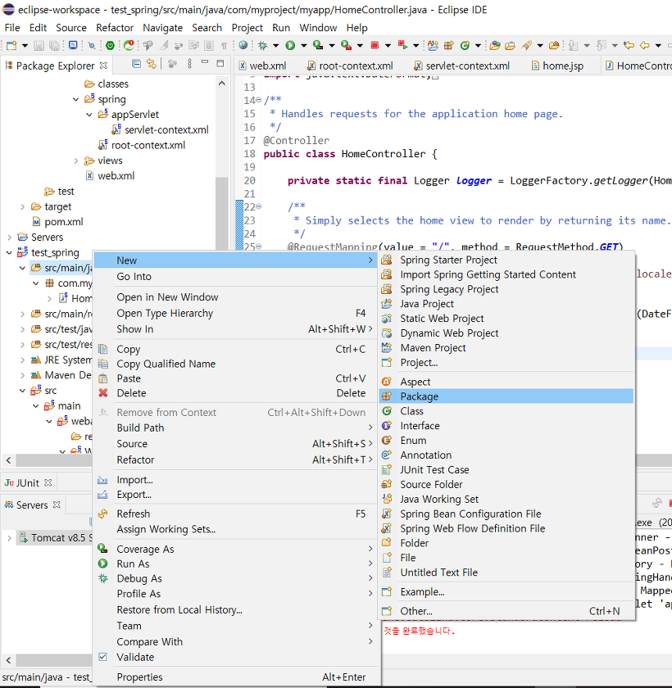Choose Other... in the New submenu
672x688 pixels.
tap(506, 611)
